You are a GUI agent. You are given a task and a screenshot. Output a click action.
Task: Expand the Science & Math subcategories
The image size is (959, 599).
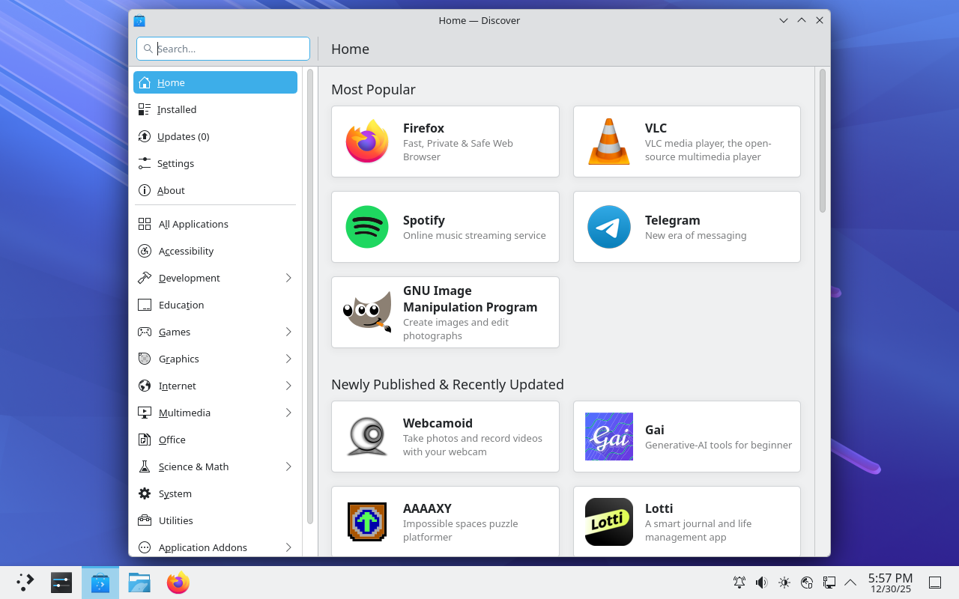[288, 466]
